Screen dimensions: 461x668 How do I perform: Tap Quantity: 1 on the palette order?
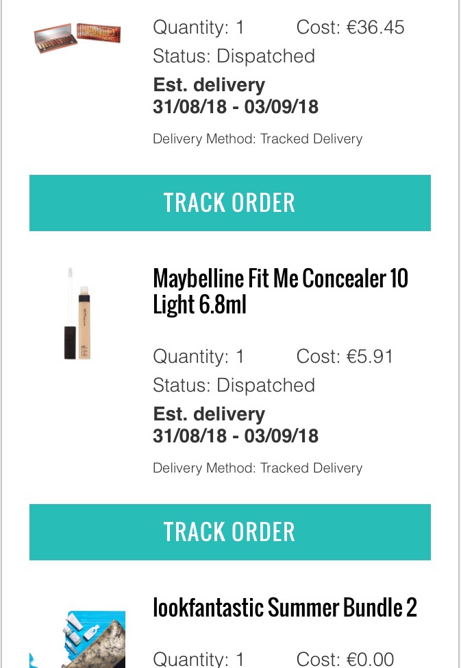tap(199, 27)
